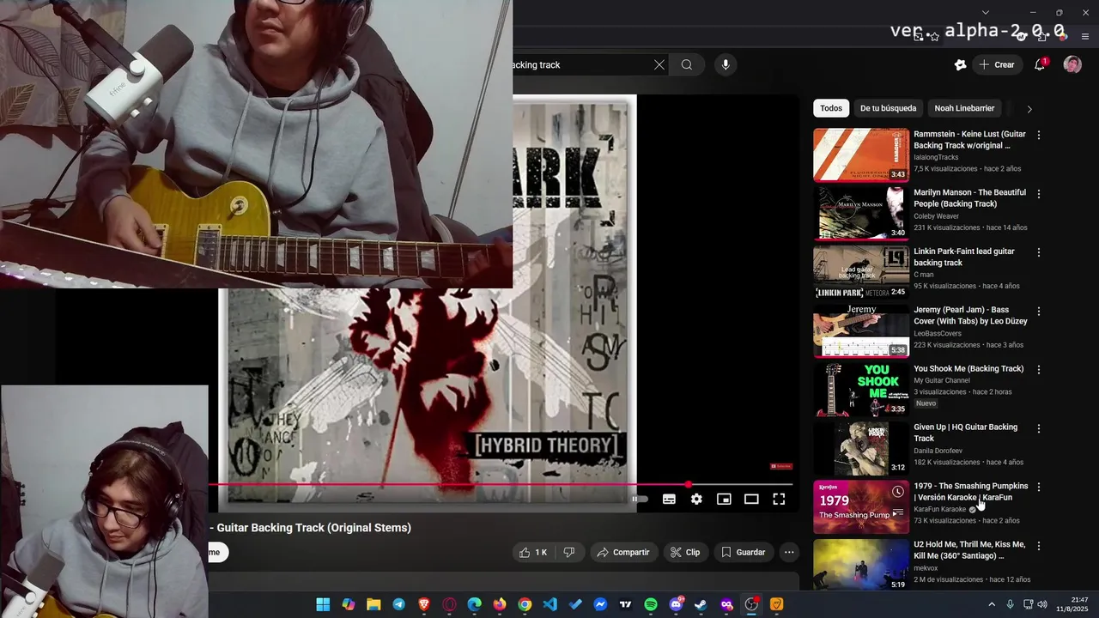Add 1979 video to queue
The height and width of the screenshot is (618, 1099).
pyautogui.click(x=897, y=513)
